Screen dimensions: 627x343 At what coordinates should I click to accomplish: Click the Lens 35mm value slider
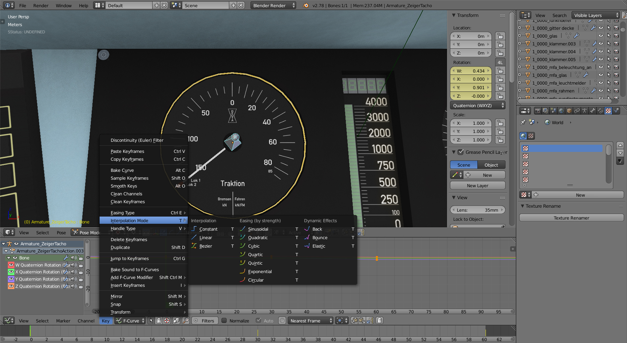pyautogui.click(x=477, y=210)
